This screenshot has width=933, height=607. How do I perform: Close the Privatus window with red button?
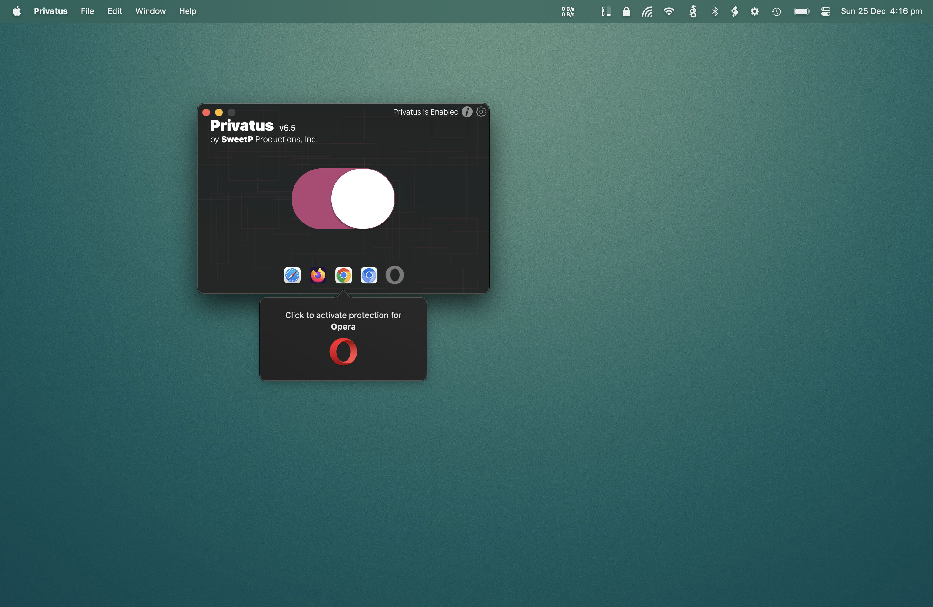[206, 112]
